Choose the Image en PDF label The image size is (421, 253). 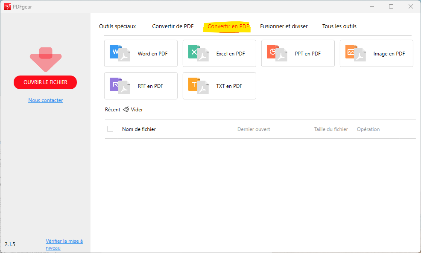(x=389, y=54)
